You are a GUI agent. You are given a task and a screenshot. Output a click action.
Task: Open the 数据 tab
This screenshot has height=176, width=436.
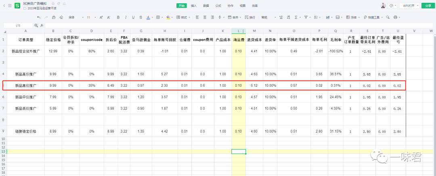tap(206, 6)
